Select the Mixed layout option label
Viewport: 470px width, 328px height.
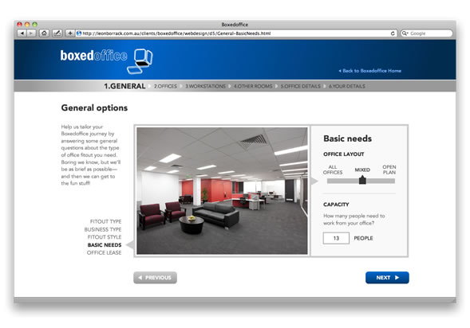[x=362, y=170]
